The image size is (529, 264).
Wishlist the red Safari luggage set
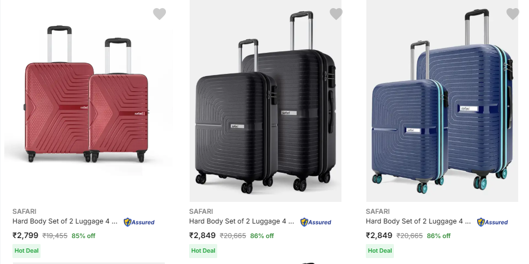point(159,14)
